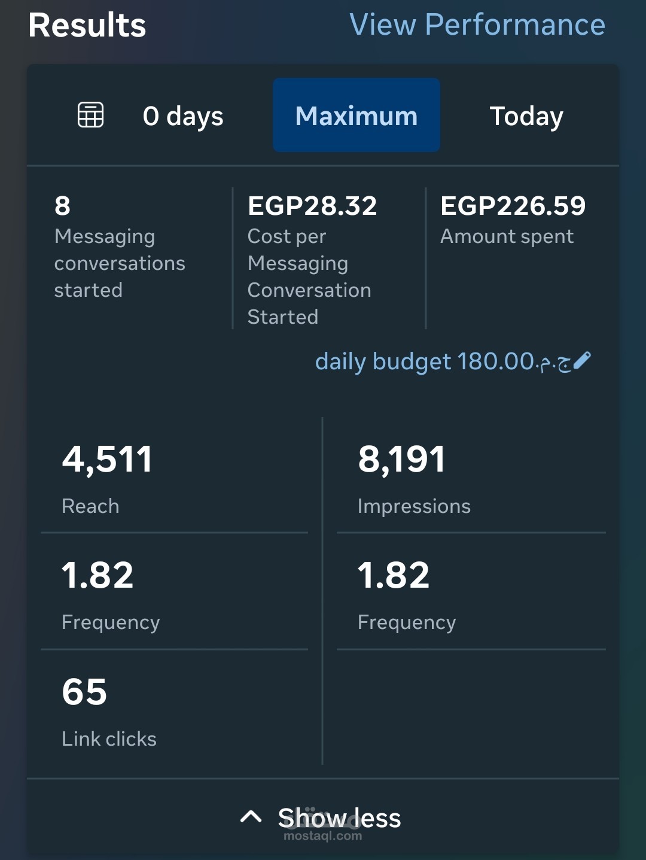646x860 pixels.
Task: Click the Results section heading
Action: [x=87, y=25]
